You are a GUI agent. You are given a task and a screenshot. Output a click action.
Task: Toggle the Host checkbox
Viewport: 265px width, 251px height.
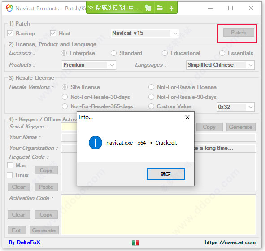53,34
